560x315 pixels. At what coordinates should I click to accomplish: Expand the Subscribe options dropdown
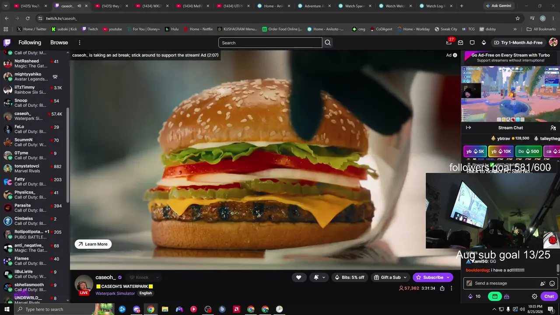coord(448,277)
